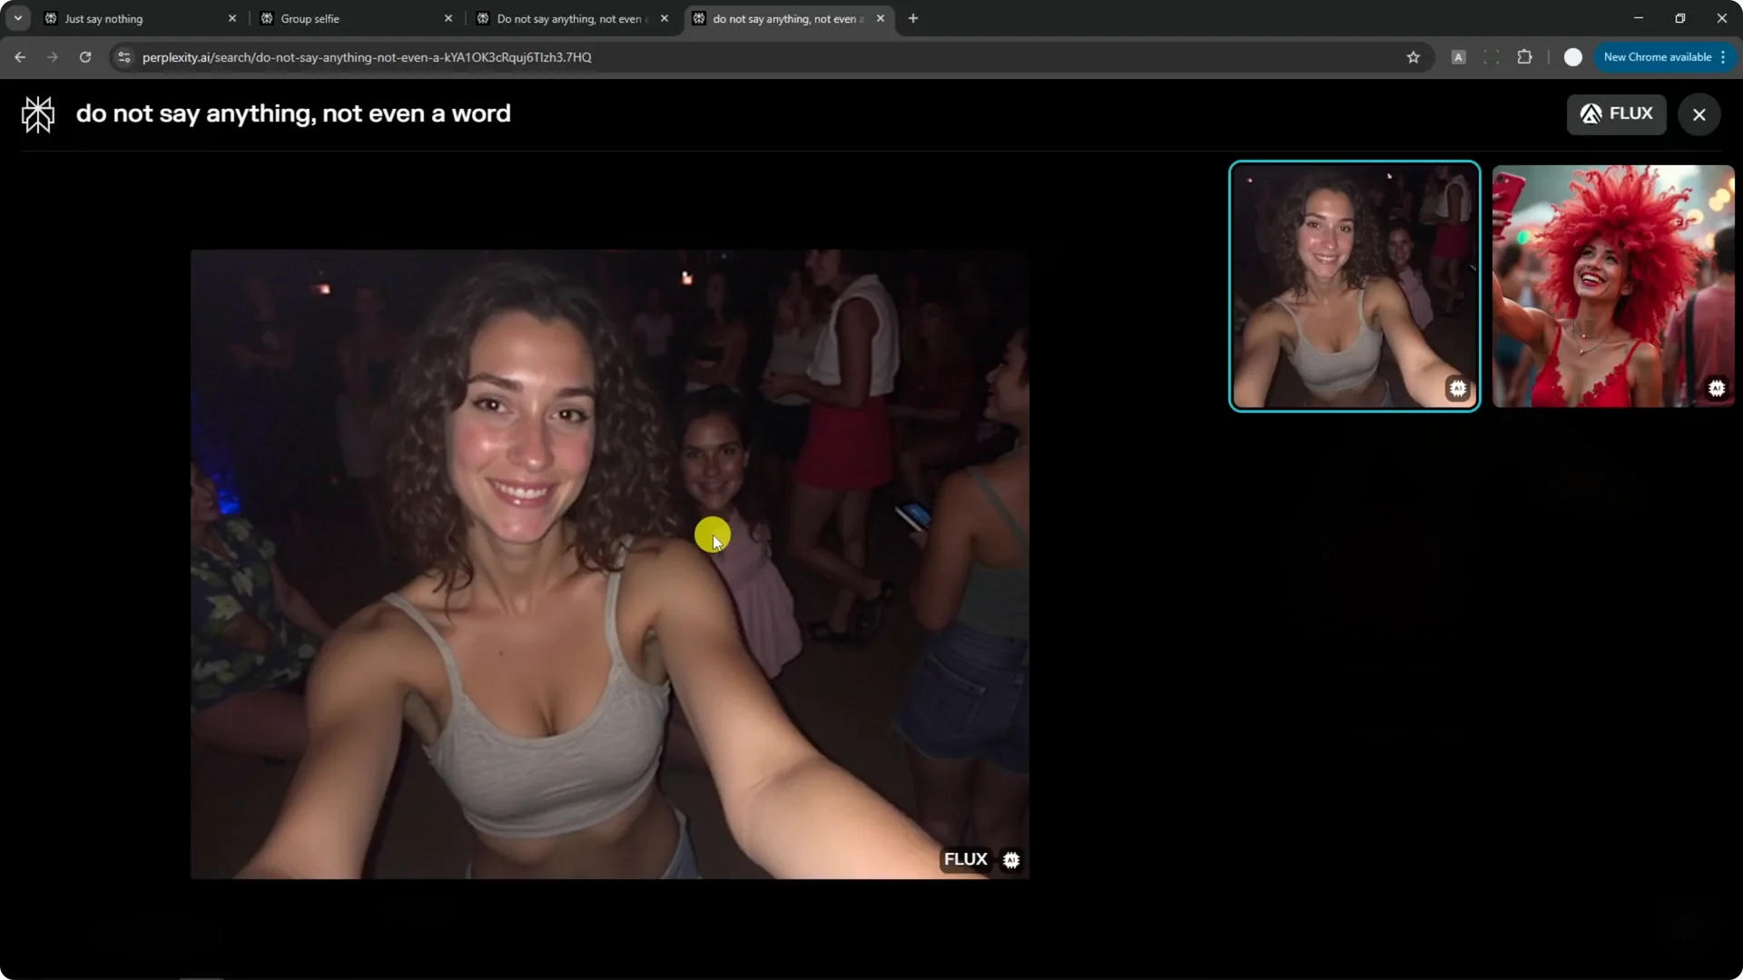Click the reload page icon
The image size is (1743, 980).
coord(84,56)
